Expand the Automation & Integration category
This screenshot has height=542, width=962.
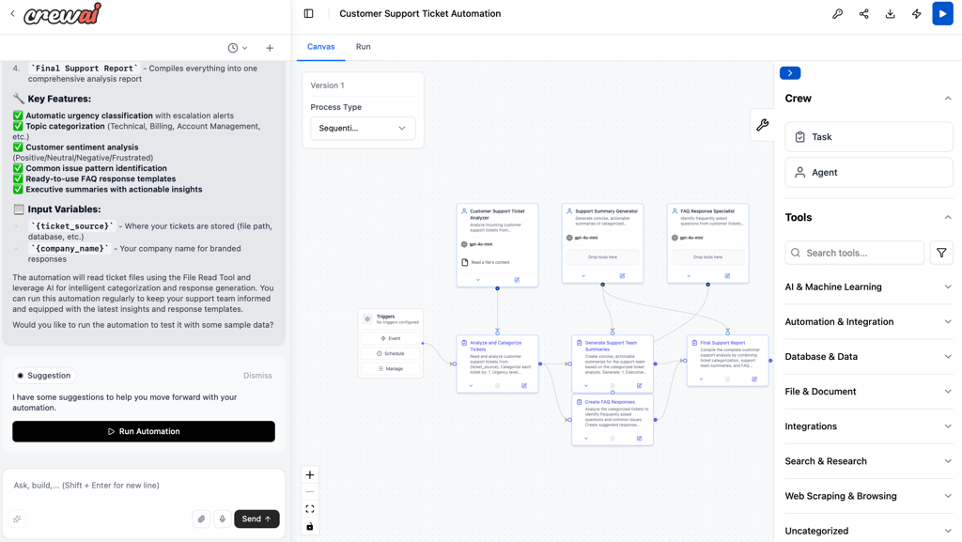[x=869, y=322]
